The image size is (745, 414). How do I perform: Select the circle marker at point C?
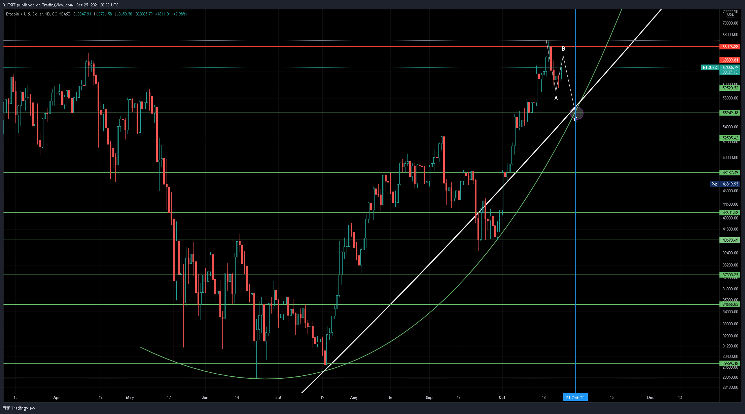(576, 113)
